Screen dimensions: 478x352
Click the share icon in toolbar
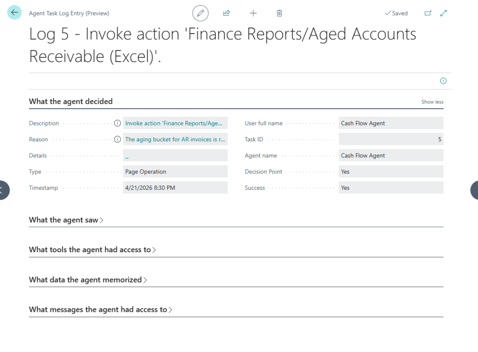(227, 13)
